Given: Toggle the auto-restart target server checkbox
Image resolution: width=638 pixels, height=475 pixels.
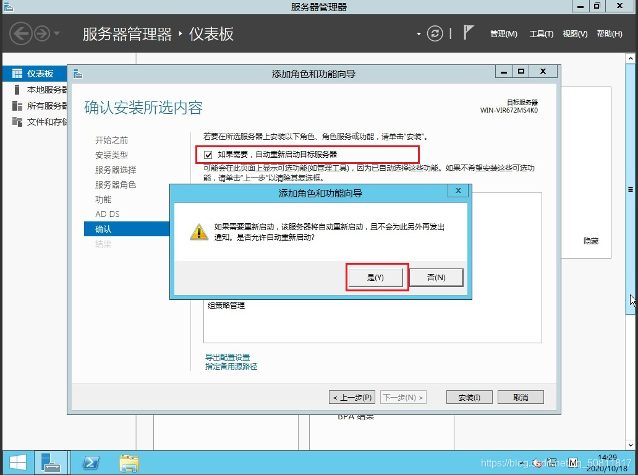Looking at the screenshot, I should click(208, 155).
